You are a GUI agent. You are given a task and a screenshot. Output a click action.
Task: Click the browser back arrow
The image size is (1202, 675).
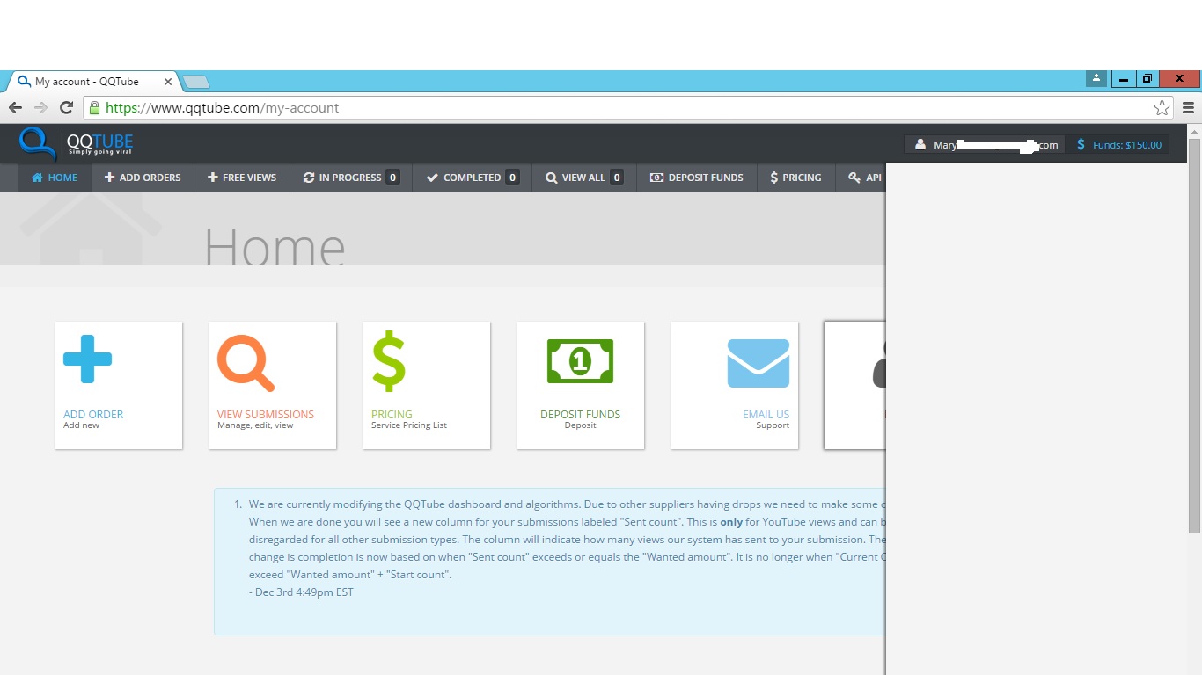tap(16, 107)
